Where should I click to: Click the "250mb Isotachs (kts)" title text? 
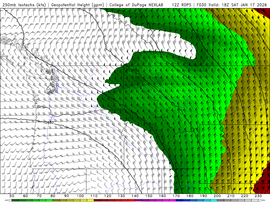24,5
